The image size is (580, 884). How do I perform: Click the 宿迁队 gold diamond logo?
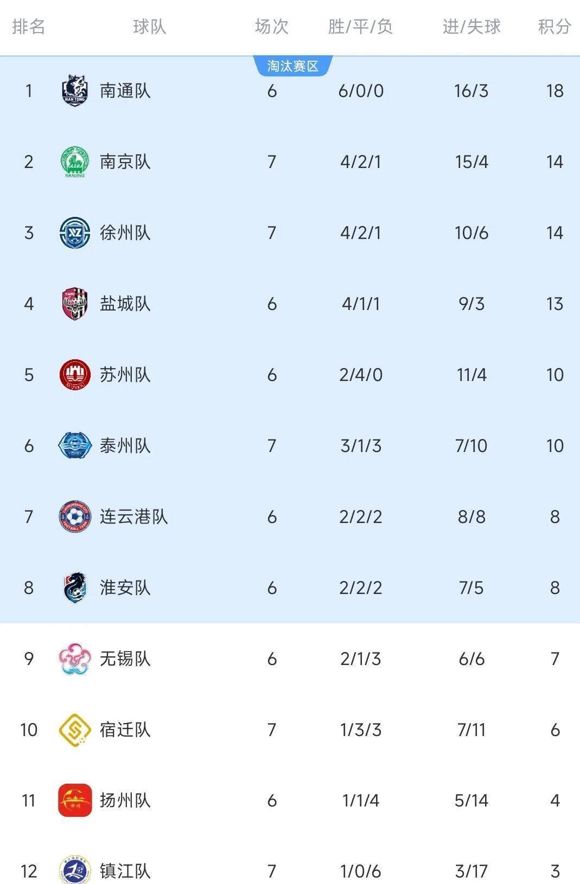tap(75, 730)
